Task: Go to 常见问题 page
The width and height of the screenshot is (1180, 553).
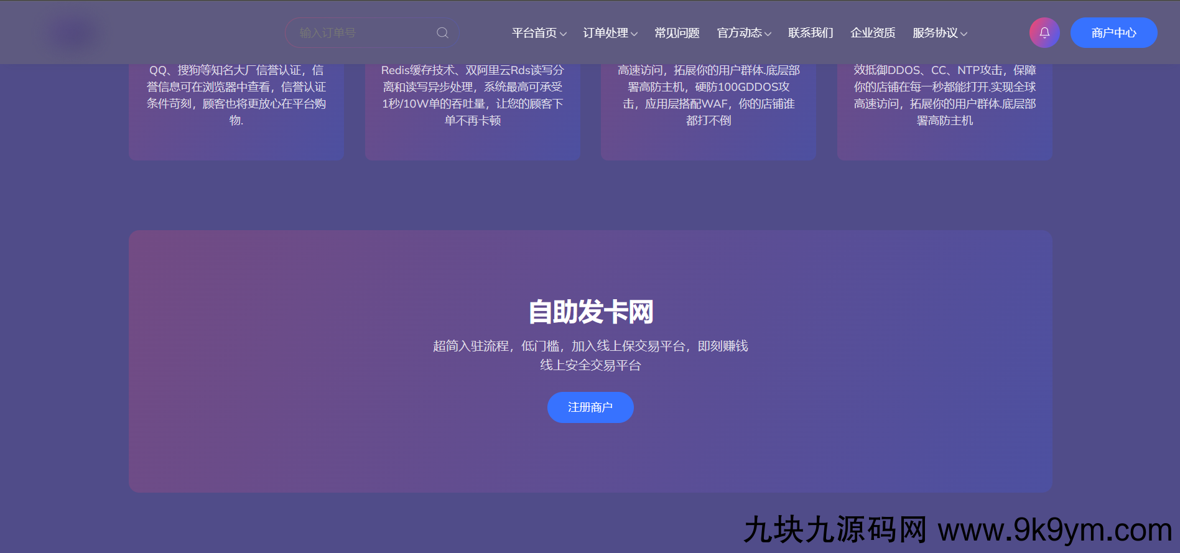Action: (x=677, y=33)
